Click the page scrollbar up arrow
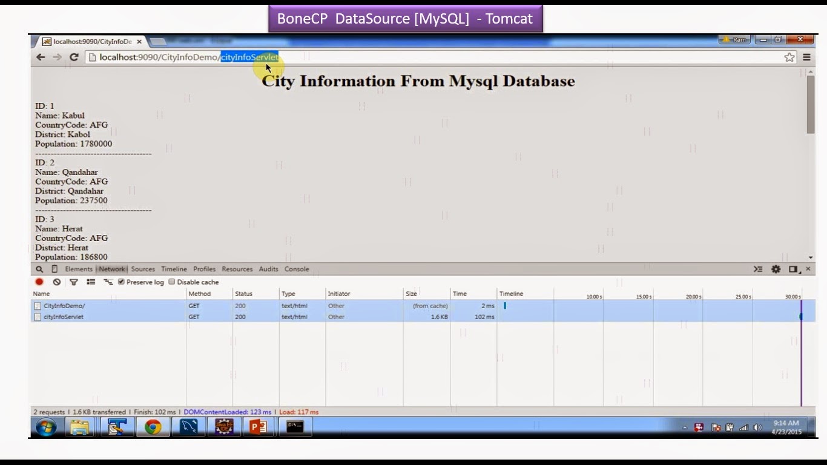 coord(811,71)
